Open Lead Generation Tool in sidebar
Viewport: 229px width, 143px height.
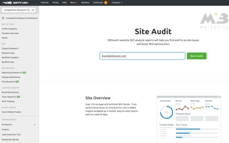11,135
